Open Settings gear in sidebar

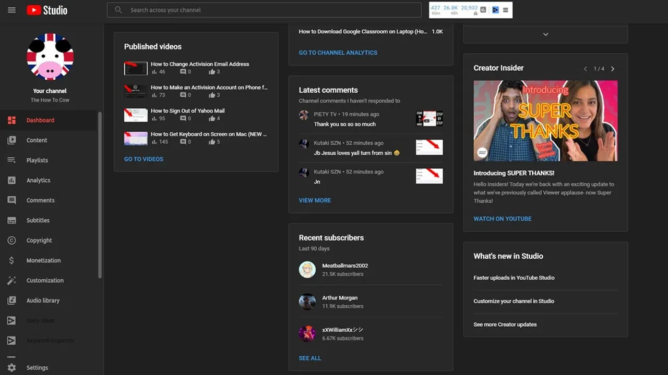point(11,368)
